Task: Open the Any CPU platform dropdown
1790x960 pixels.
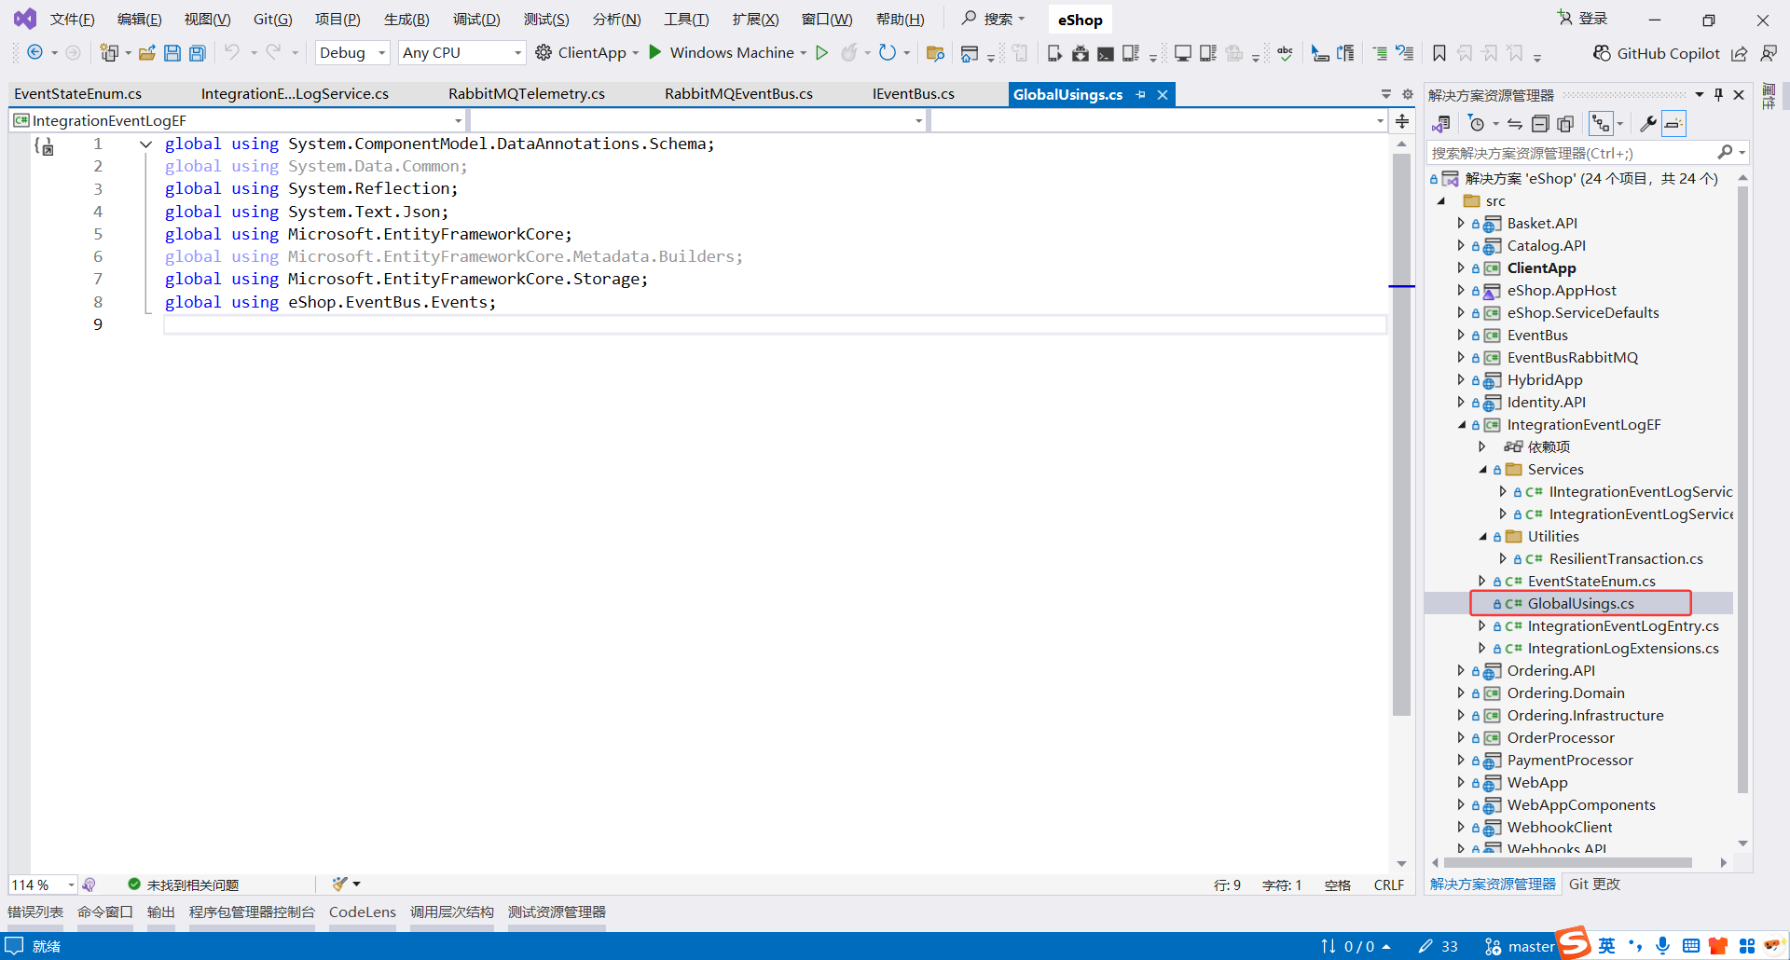Action: click(x=461, y=53)
